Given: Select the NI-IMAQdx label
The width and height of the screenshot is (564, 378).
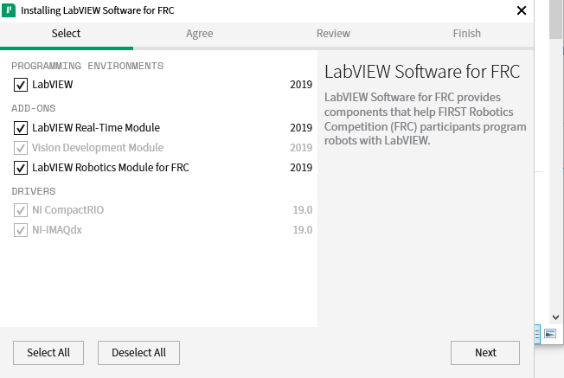Looking at the screenshot, I should 57,230.
